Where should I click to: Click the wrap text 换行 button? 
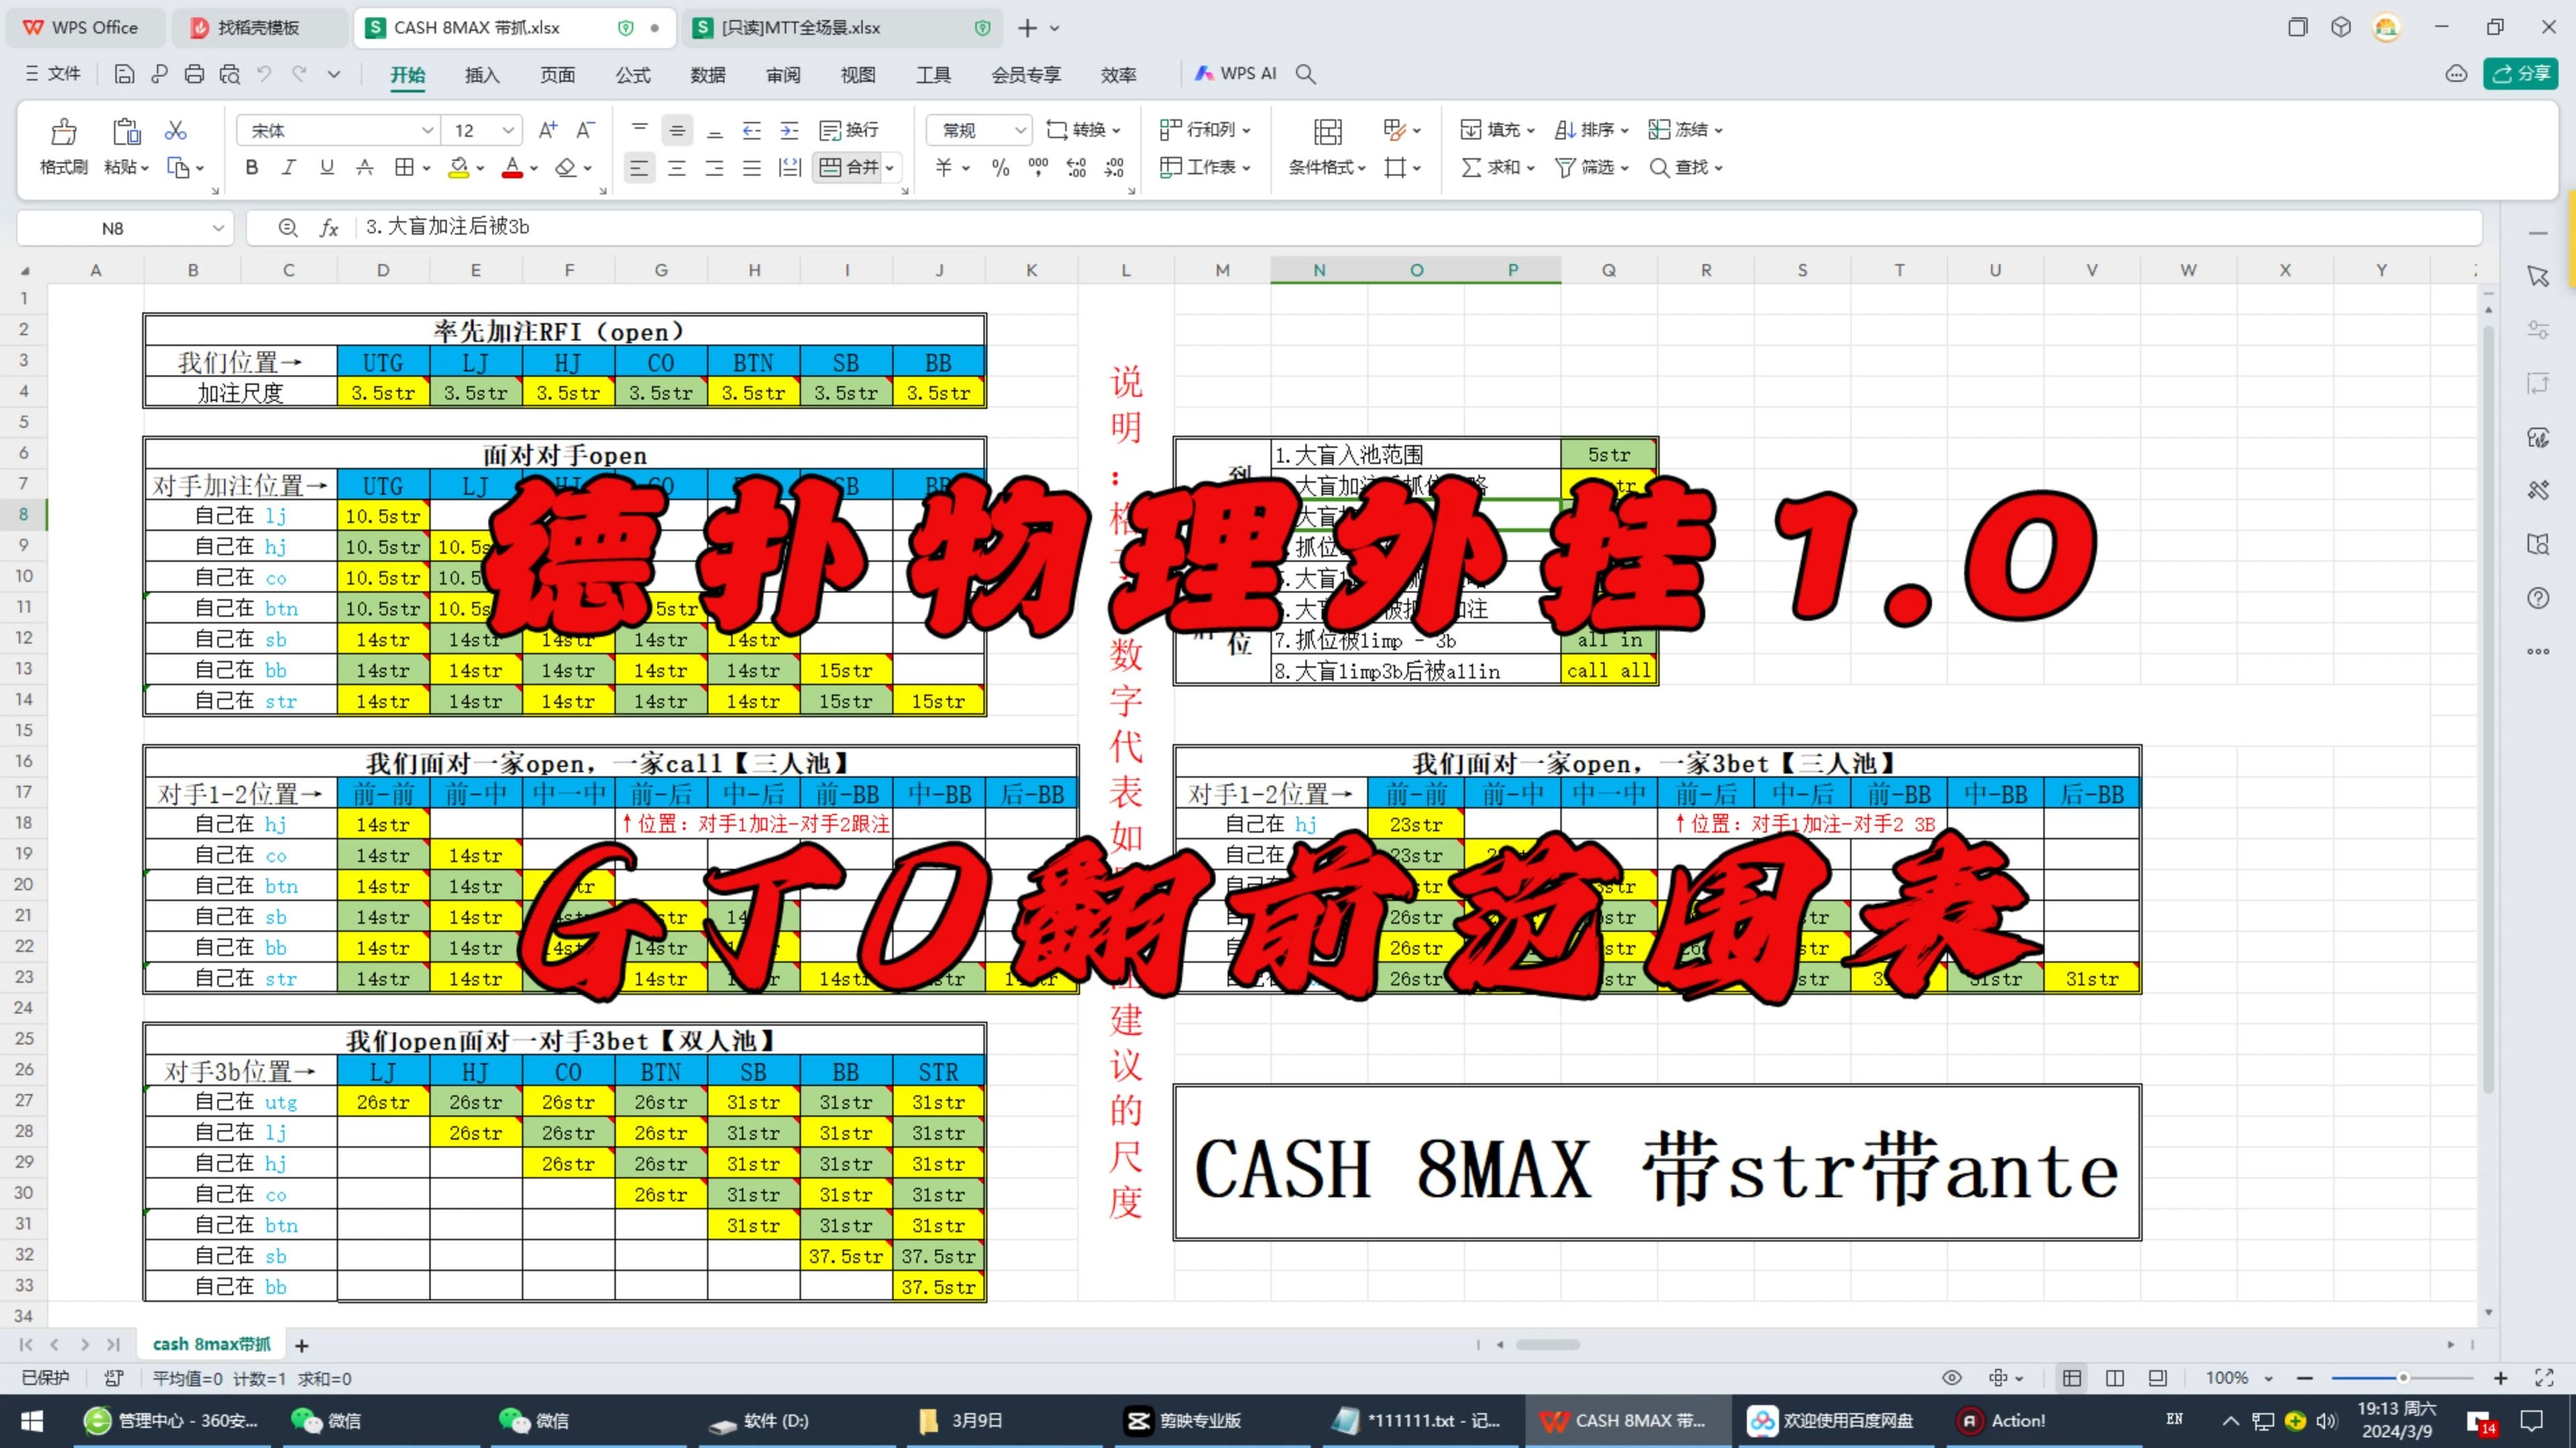(x=848, y=130)
